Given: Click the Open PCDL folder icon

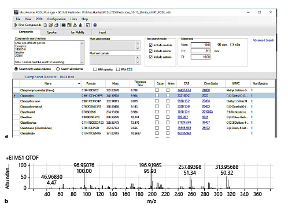Looking at the screenshot, I should [51, 25].
